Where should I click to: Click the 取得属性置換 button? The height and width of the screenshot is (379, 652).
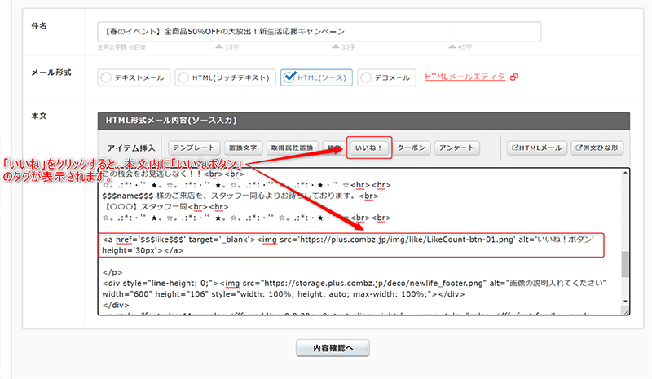pyautogui.click(x=293, y=148)
